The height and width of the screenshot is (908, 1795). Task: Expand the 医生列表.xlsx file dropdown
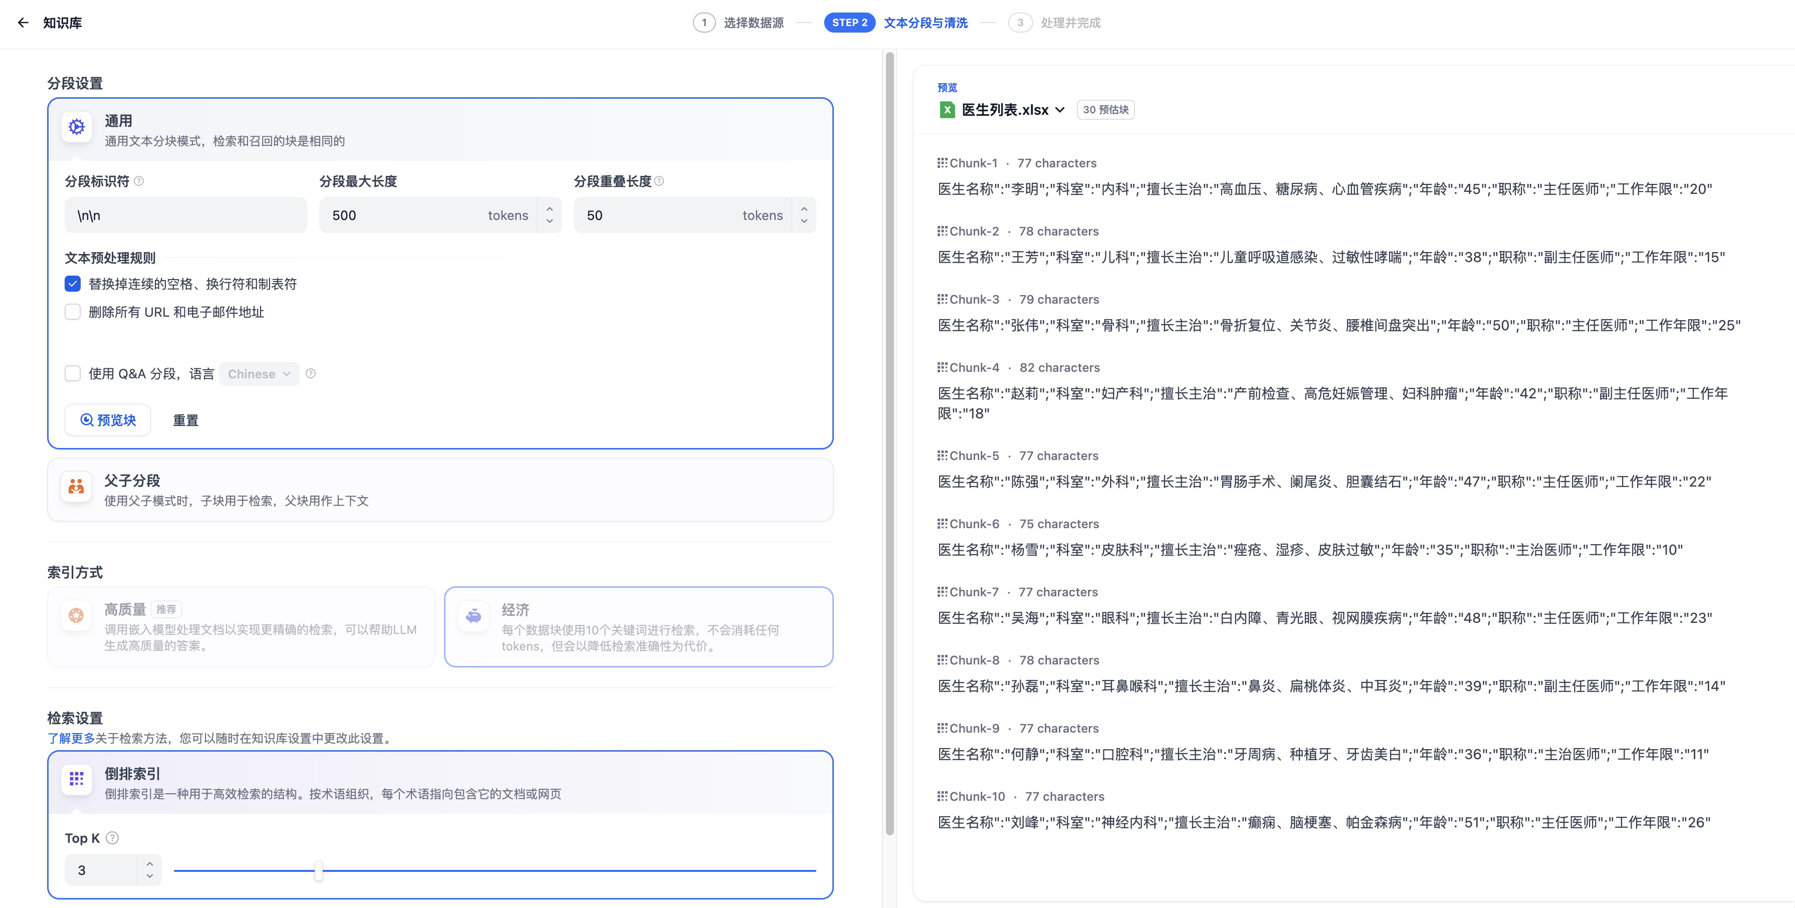[x=1060, y=109]
